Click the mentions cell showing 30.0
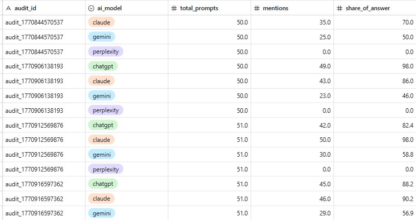Viewport: 416px width, 220px height. (x=292, y=155)
